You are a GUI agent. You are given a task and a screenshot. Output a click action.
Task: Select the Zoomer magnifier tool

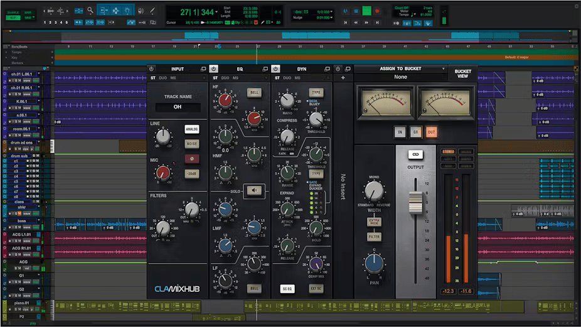pos(90,11)
